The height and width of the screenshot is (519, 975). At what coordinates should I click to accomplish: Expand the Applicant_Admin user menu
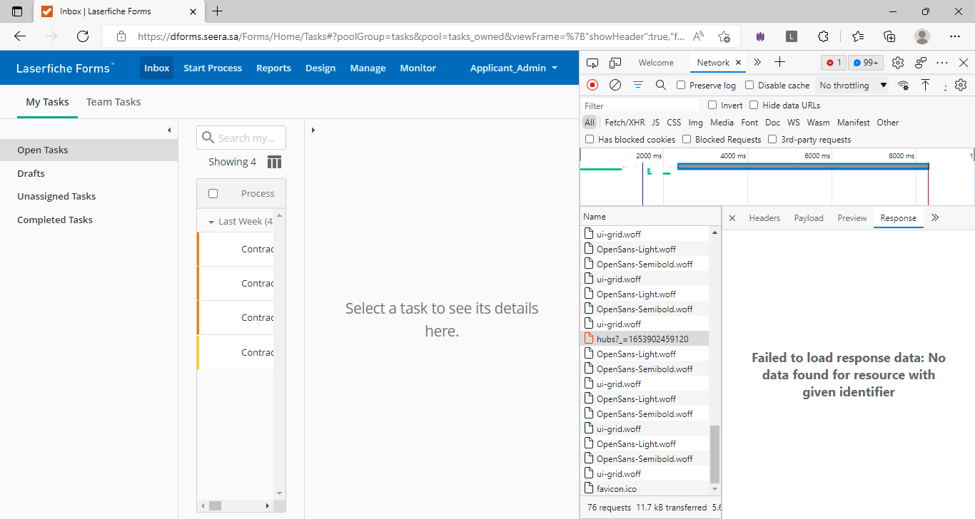(513, 68)
